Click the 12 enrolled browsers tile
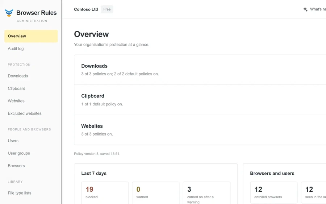Screen dimensions: 326x204 [273, 192]
